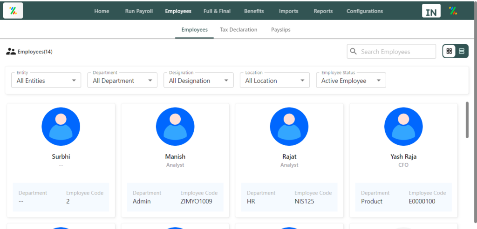Click Manish's Analyst designation
This screenshot has height=229, width=477.
pos(175,165)
